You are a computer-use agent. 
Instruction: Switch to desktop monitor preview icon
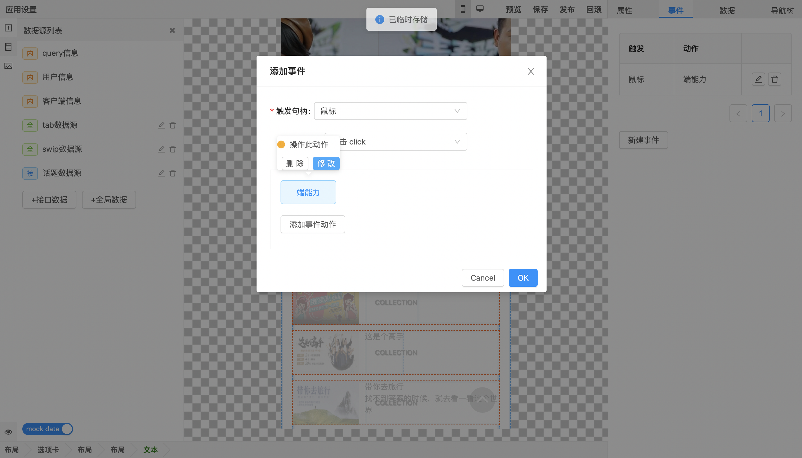click(480, 9)
